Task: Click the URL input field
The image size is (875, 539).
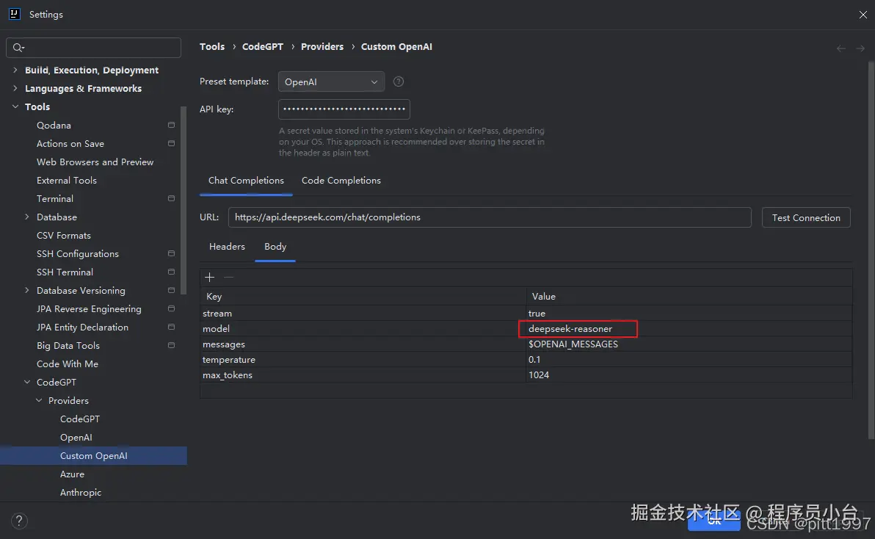Action: coord(490,217)
